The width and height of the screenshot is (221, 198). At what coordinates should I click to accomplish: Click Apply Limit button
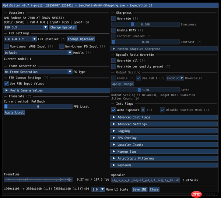click(14, 112)
